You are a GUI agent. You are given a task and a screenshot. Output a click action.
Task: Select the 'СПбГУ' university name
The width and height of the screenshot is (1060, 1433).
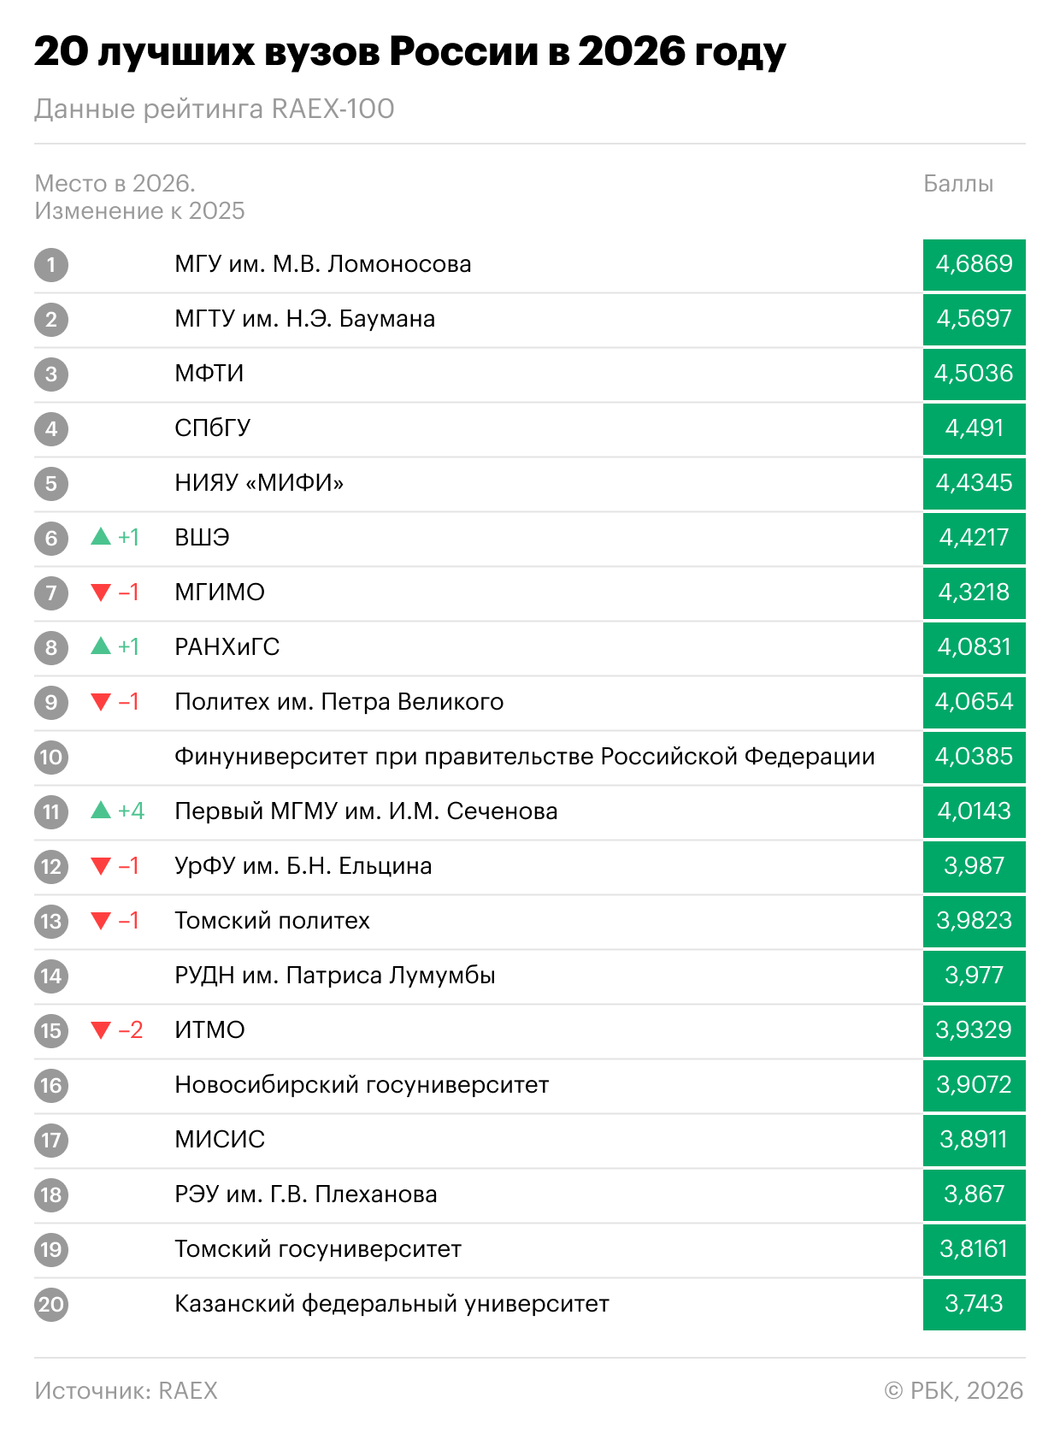(213, 428)
